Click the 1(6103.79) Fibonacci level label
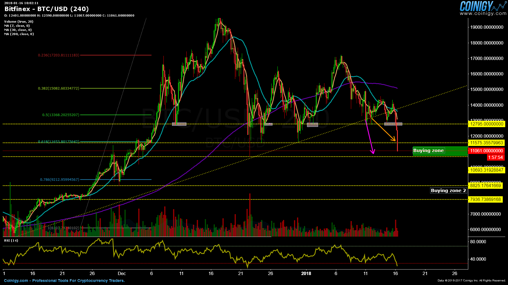 [64, 228]
